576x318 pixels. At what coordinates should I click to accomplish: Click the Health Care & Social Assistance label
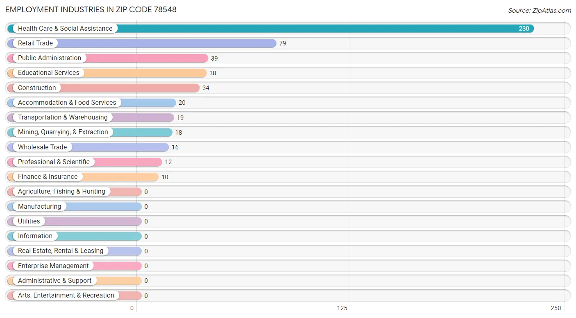point(65,28)
